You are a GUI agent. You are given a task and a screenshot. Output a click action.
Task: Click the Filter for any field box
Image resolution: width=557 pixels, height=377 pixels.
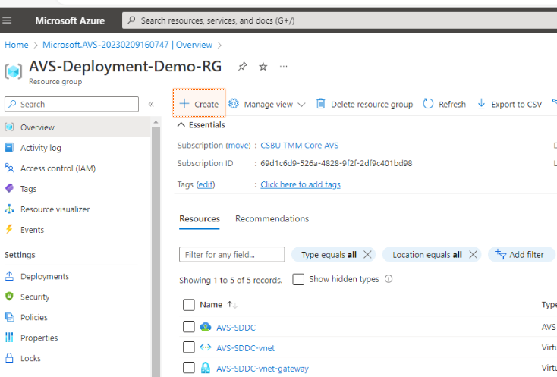point(232,255)
